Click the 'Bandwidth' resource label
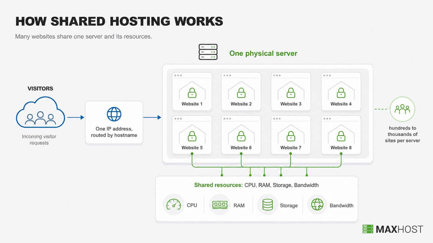The height and width of the screenshot is (243, 433). coord(342,205)
